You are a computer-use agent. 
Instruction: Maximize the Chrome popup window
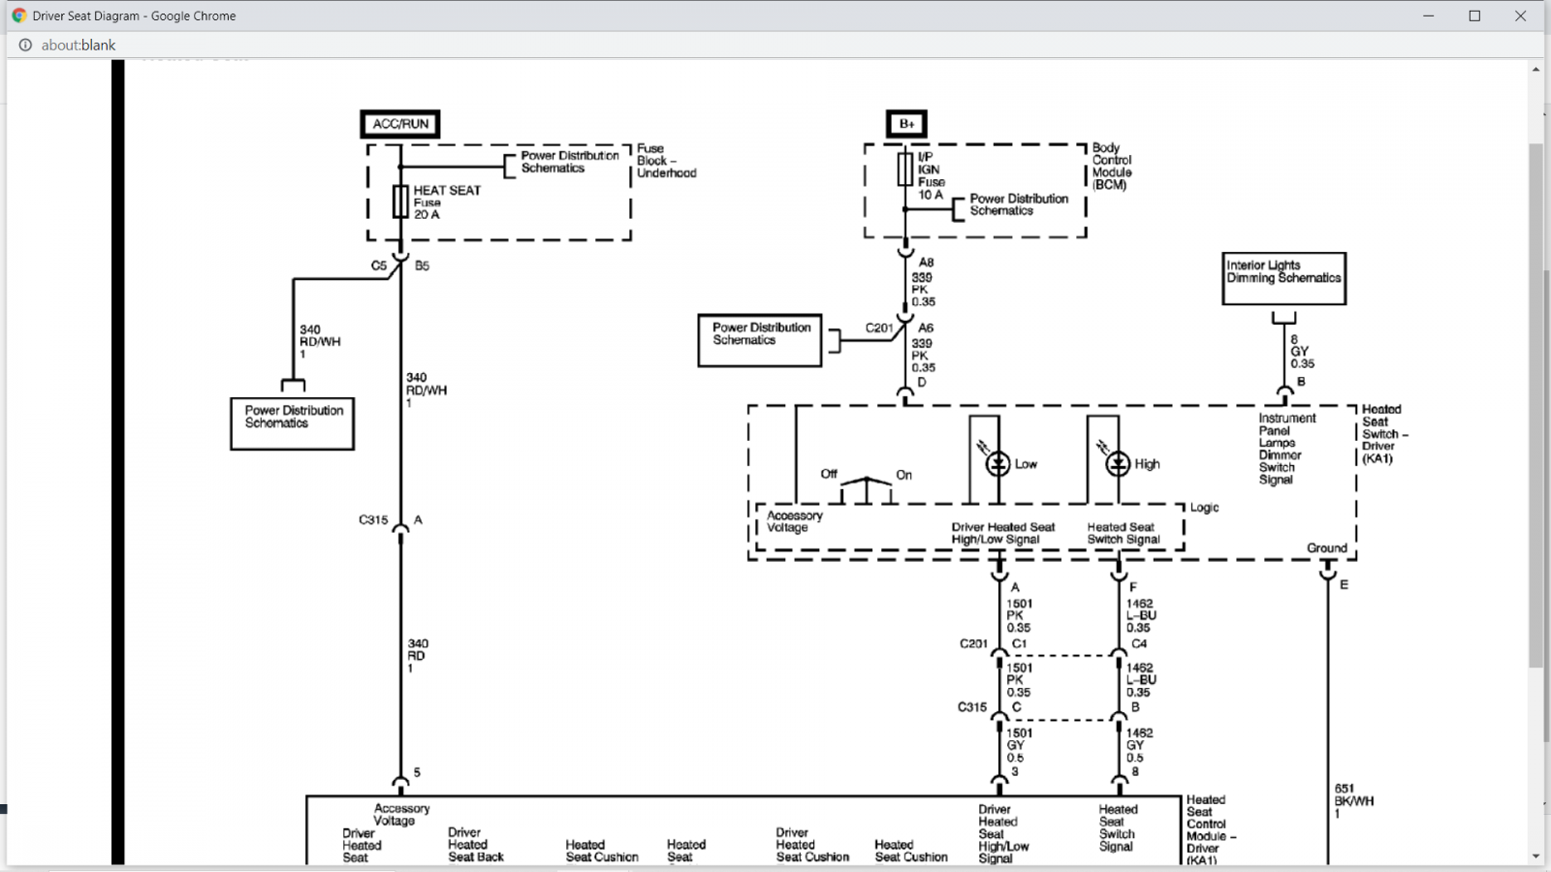(1474, 16)
